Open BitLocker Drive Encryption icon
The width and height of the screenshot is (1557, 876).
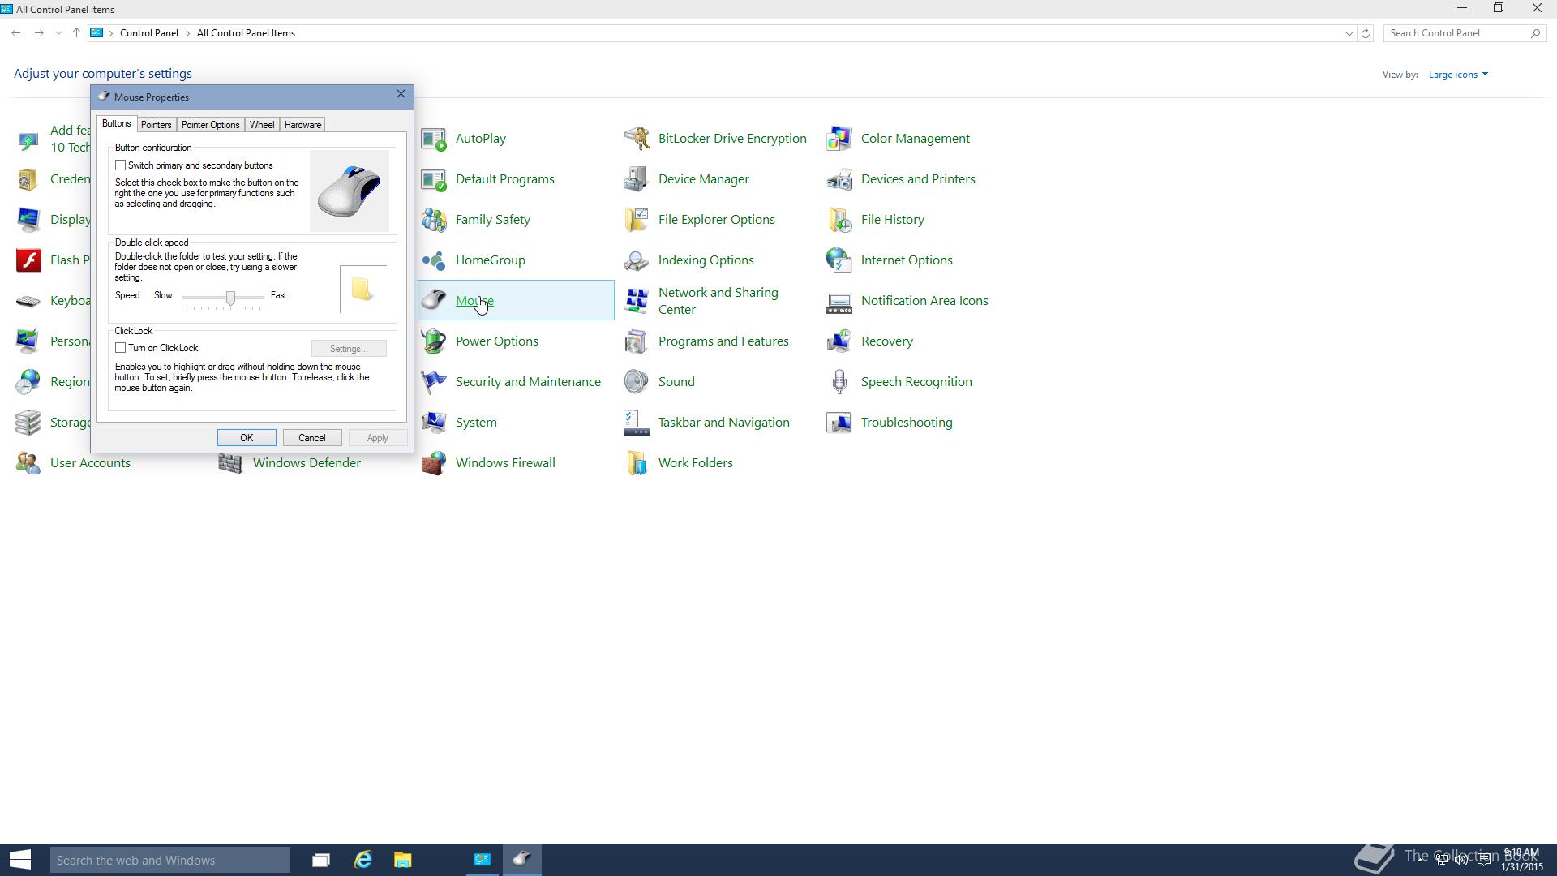(637, 139)
